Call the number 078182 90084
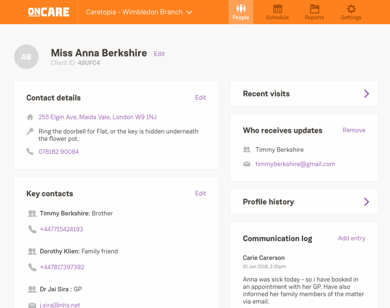Image resolution: width=390 pixels, height=308 pixels. tap(59, 152)
